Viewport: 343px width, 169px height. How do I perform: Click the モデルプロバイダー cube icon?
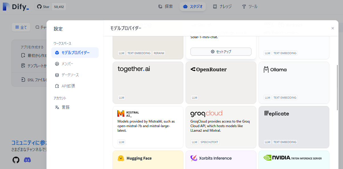[x=57, y=53]
